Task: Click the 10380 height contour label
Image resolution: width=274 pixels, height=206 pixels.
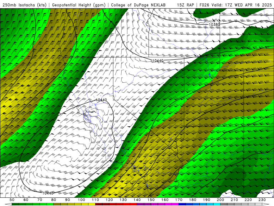Action: click(x=214, y=24)
